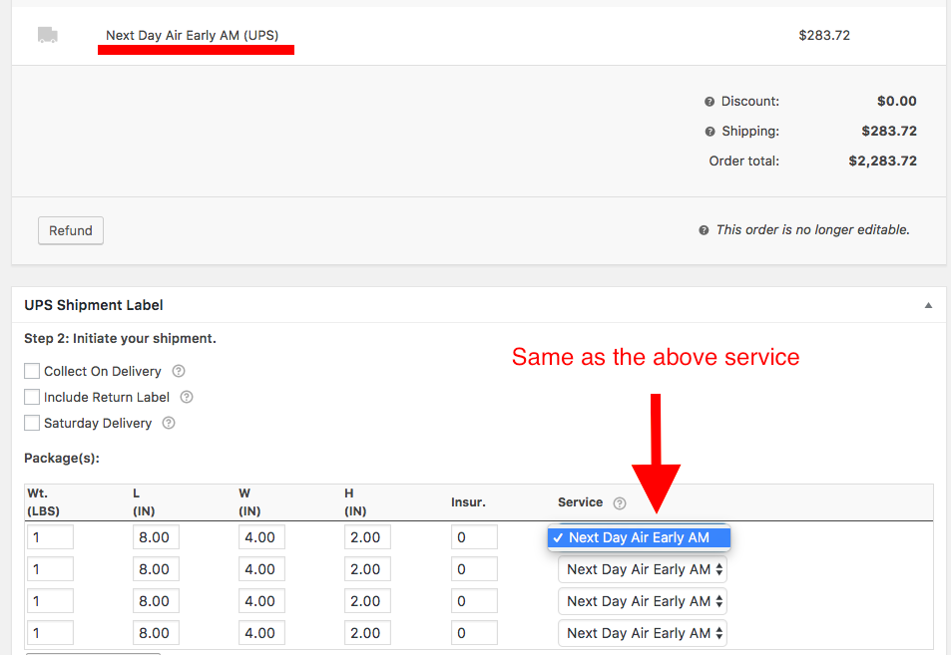Check the Saturday Delivery checkbox
The height and width of the screenshot is (655, 951).
[32, 423]
